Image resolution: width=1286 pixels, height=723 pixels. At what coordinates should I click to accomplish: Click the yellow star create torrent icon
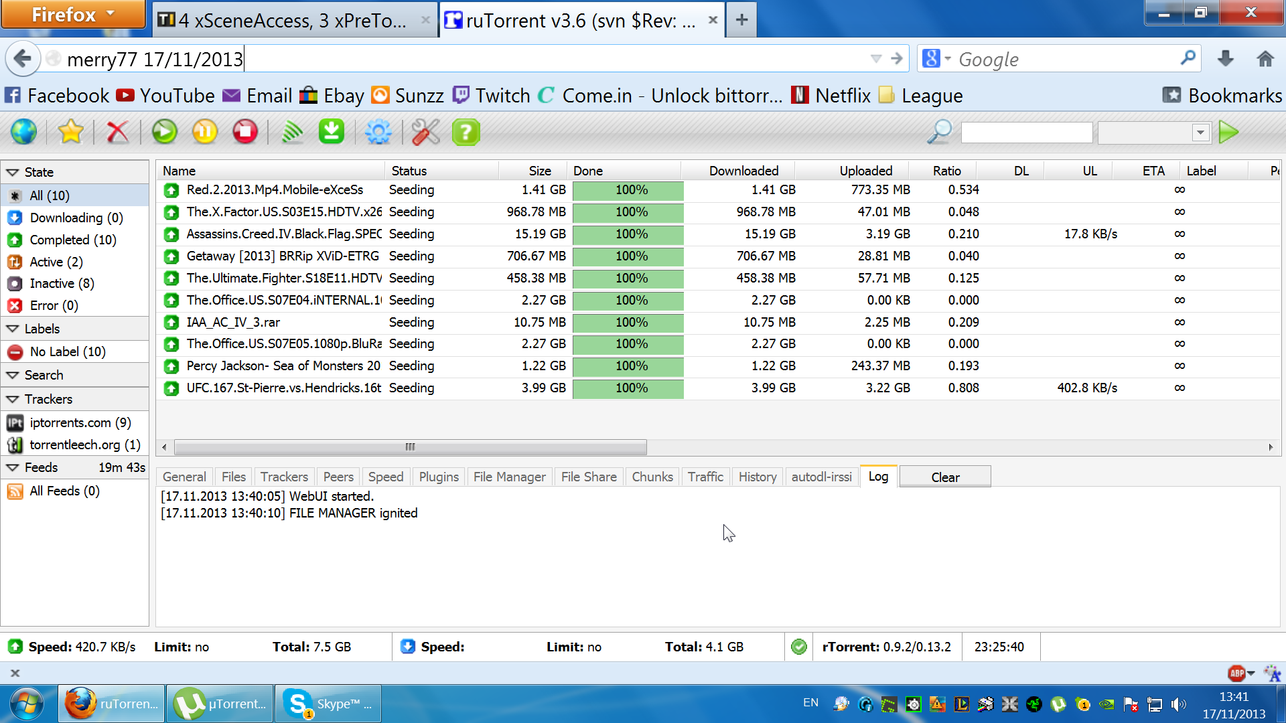pyautogui.click(x=70, y=132)
